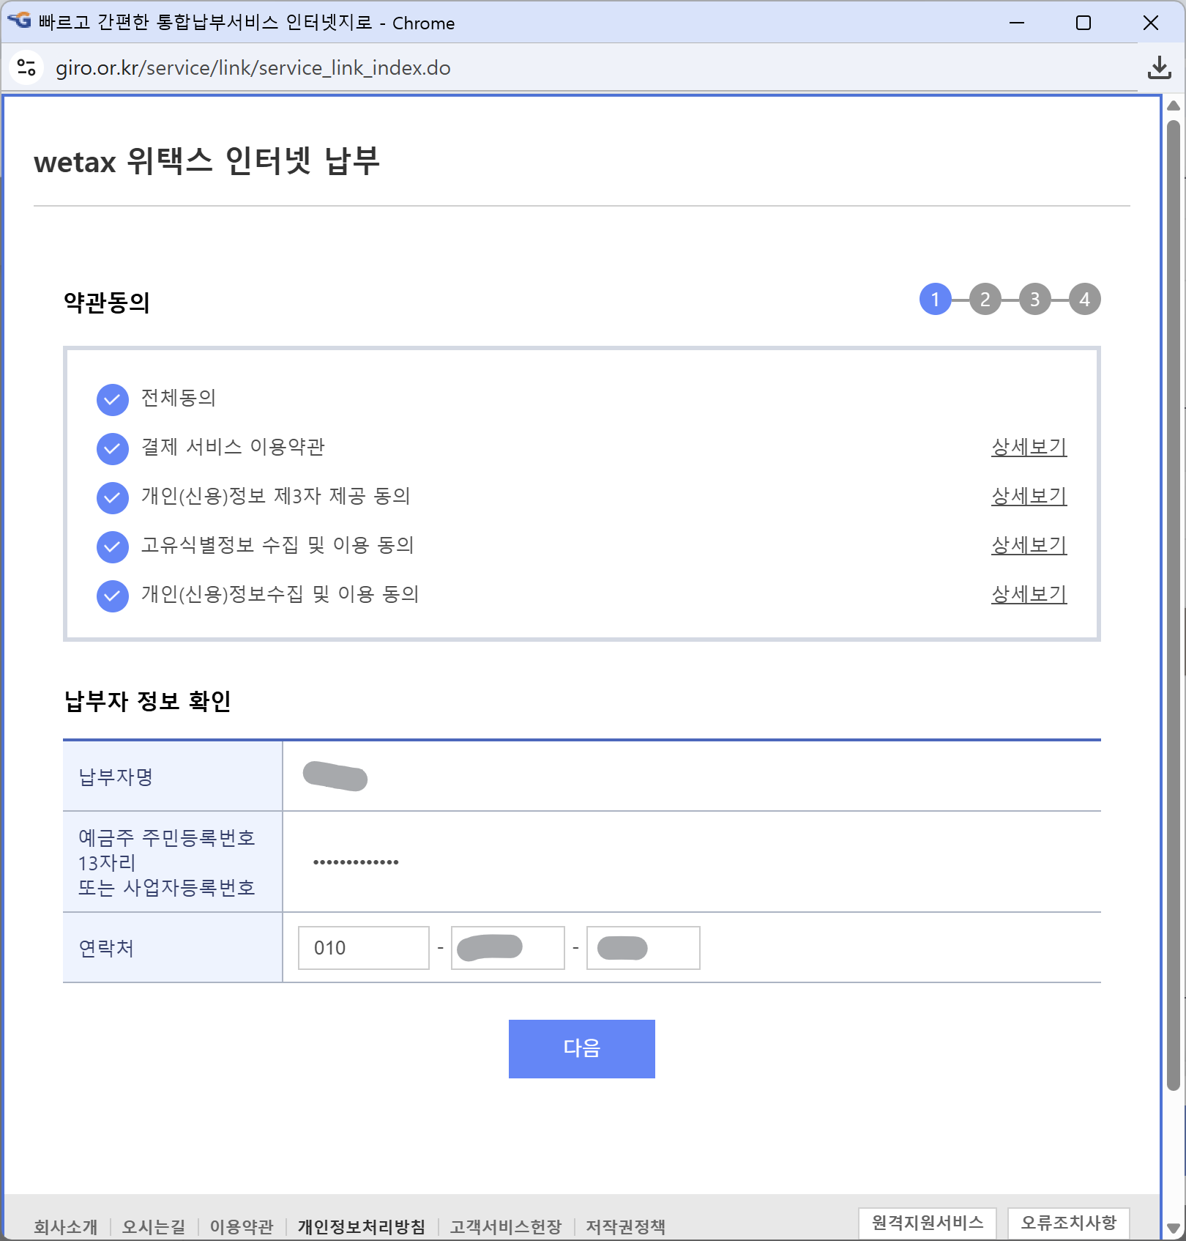Select step 2 circle indicator
Screen dimensions: 1186x1241
coord(985,299)
